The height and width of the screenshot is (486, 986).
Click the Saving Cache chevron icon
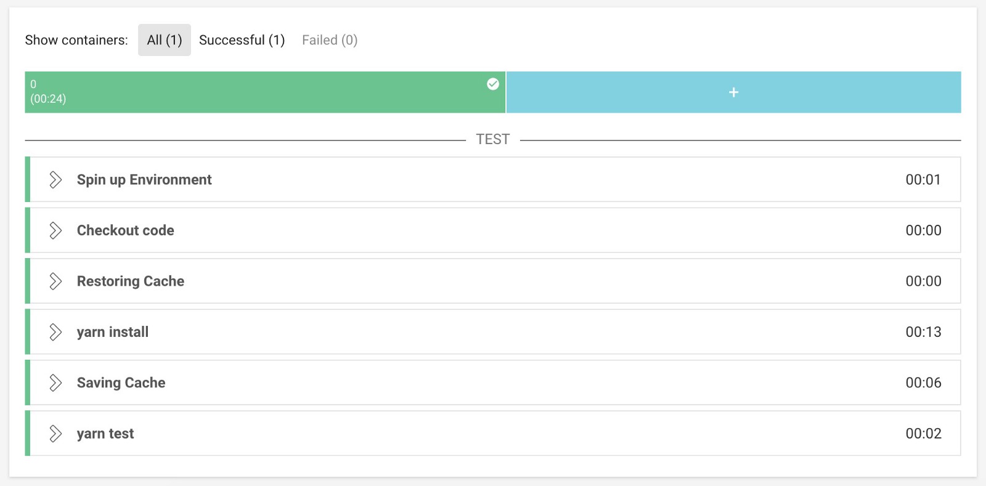pos(55,383)
